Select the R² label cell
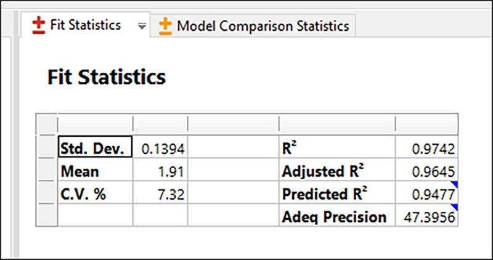The height and width of the screenshot is (260, 493). coord(336,148)
